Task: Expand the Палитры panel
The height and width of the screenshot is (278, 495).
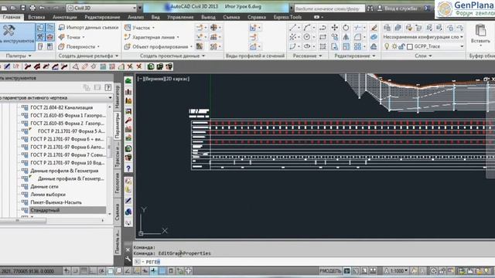Action: pos(19,56)
